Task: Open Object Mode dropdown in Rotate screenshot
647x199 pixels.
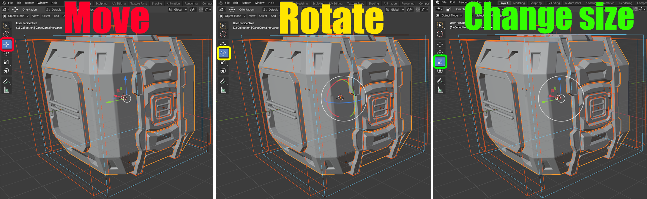Action: [233, 16]
